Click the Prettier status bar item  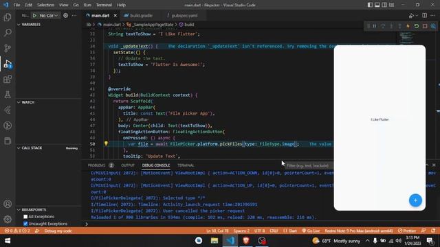(407, 231)
